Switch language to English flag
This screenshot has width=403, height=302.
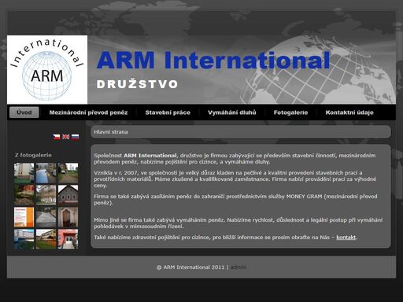point(66,137)
